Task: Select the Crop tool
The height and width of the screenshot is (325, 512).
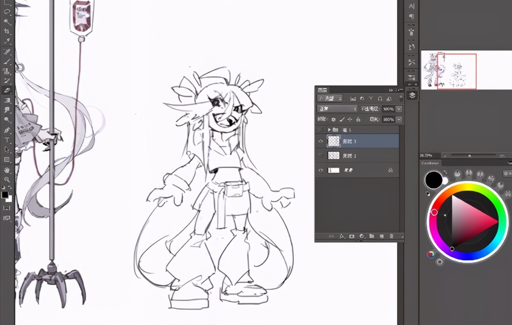Action: click(x=7, y=31)
